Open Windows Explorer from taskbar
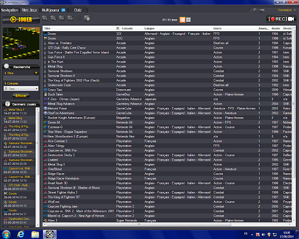 pyautogui.click(x=36, y=234)
